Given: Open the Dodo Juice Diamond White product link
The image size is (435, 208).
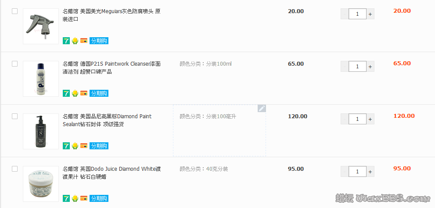Looking at the screenshot, I should coord(111,173).
